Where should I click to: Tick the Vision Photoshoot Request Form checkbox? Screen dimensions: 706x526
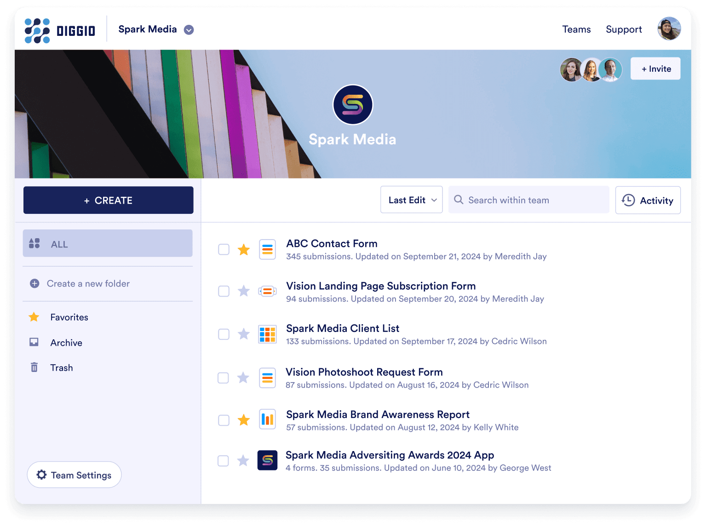pyautogui.click(x=223, y=378)
